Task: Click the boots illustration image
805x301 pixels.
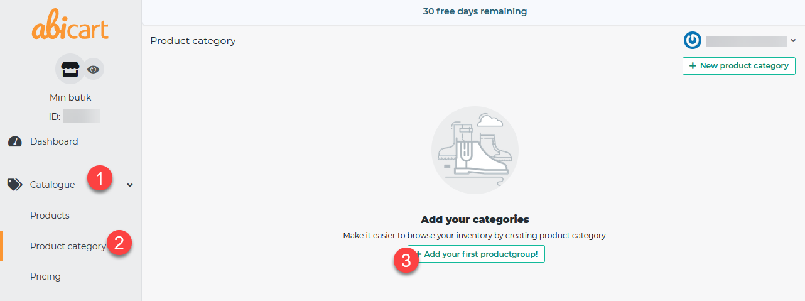Action: 475,150
